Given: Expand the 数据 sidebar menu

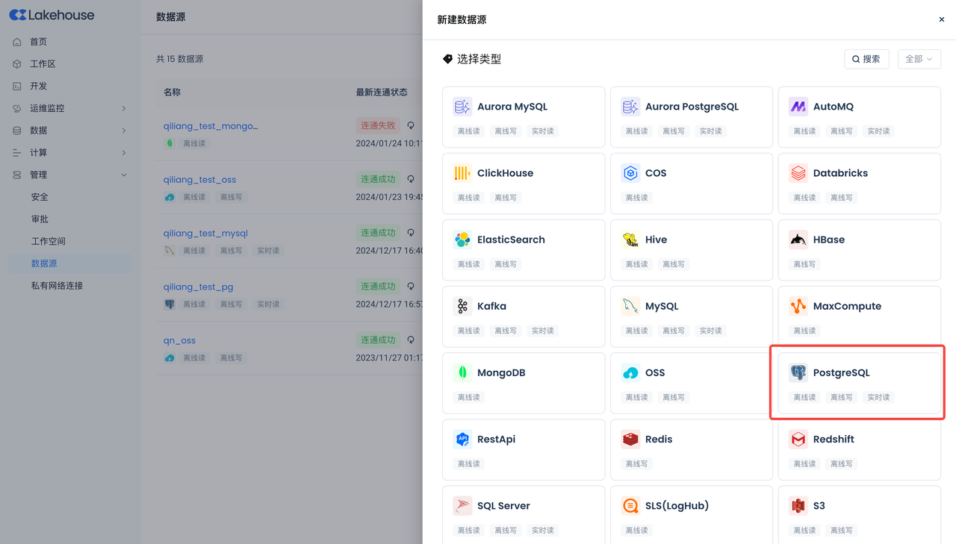Looking at the screenshot, I should pos(70,131).
